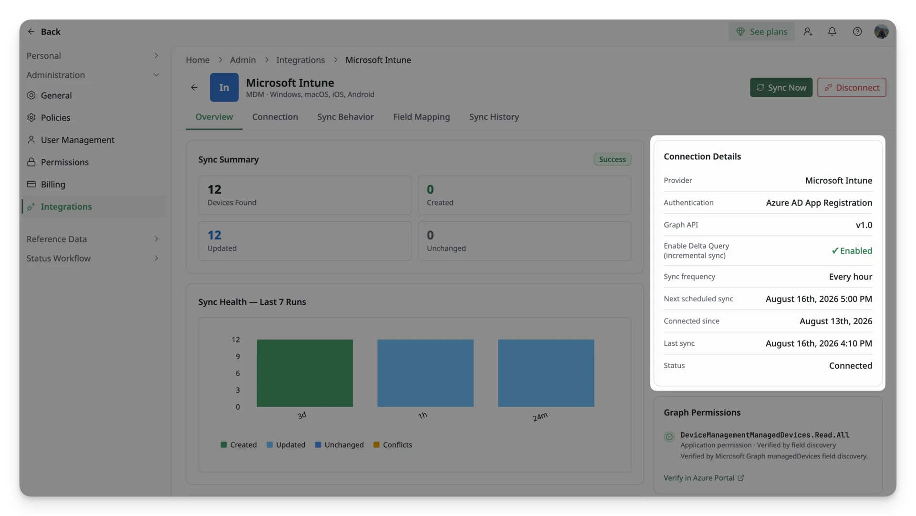Click the green 3d bar in the chart

[x=305, y=373]
